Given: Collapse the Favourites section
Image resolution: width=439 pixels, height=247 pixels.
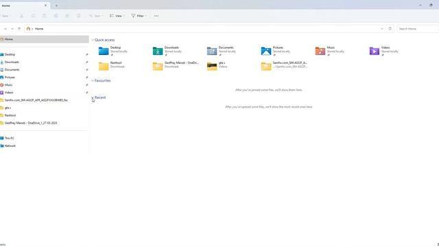Looking at the screenshot, I should coord(93,81).
